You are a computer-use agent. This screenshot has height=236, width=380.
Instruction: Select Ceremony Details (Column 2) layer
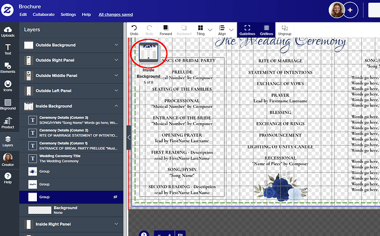[71, 133]
